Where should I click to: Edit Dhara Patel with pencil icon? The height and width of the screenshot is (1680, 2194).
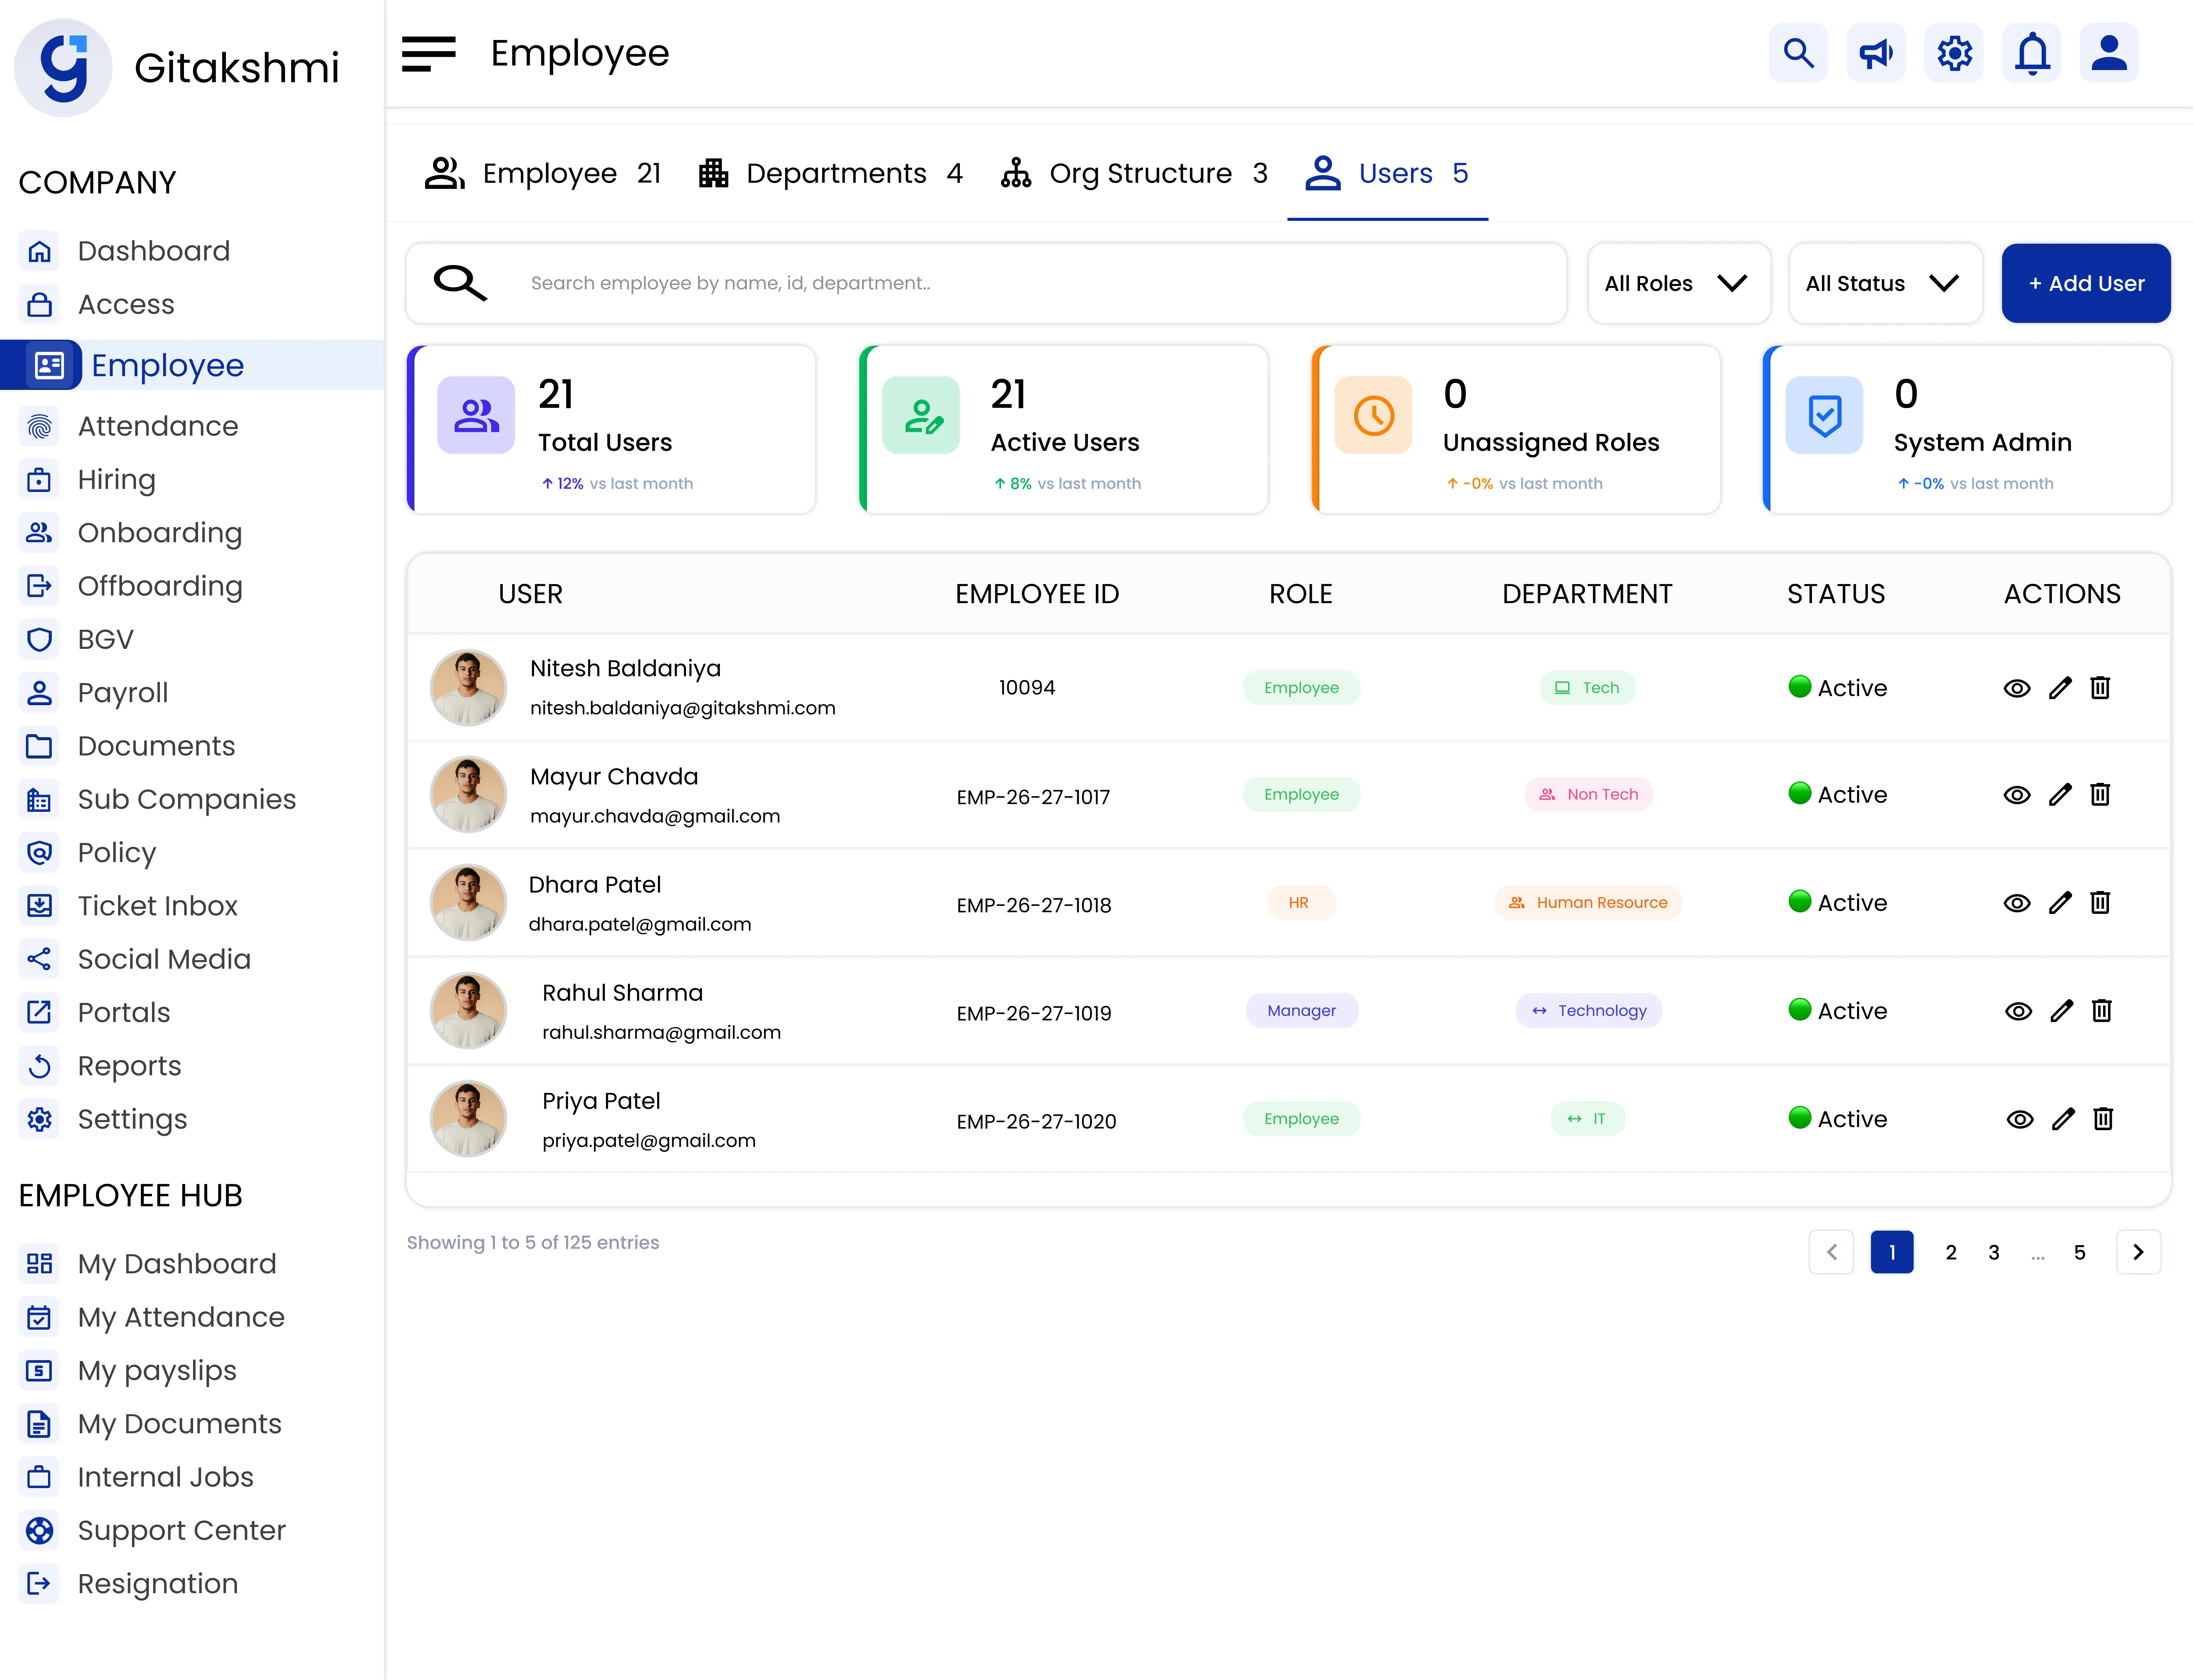point(2060,903)
